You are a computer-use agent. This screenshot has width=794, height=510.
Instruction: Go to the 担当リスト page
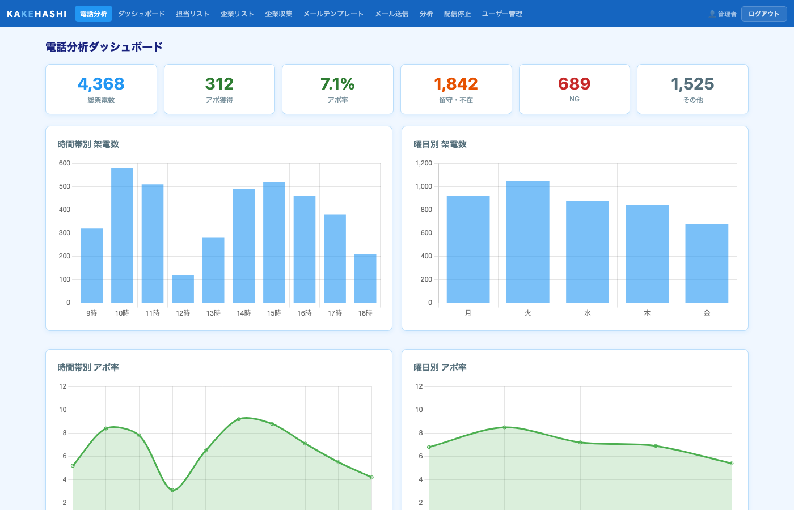coord(192,14)
